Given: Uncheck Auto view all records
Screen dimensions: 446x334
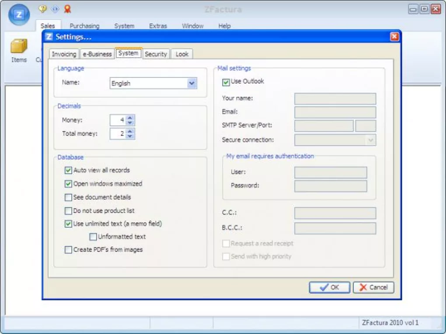Looking at the screenshot, I should click(x=68, y=170).
